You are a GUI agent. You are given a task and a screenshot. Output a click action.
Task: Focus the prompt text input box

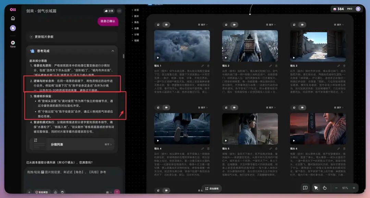[73, 177]
